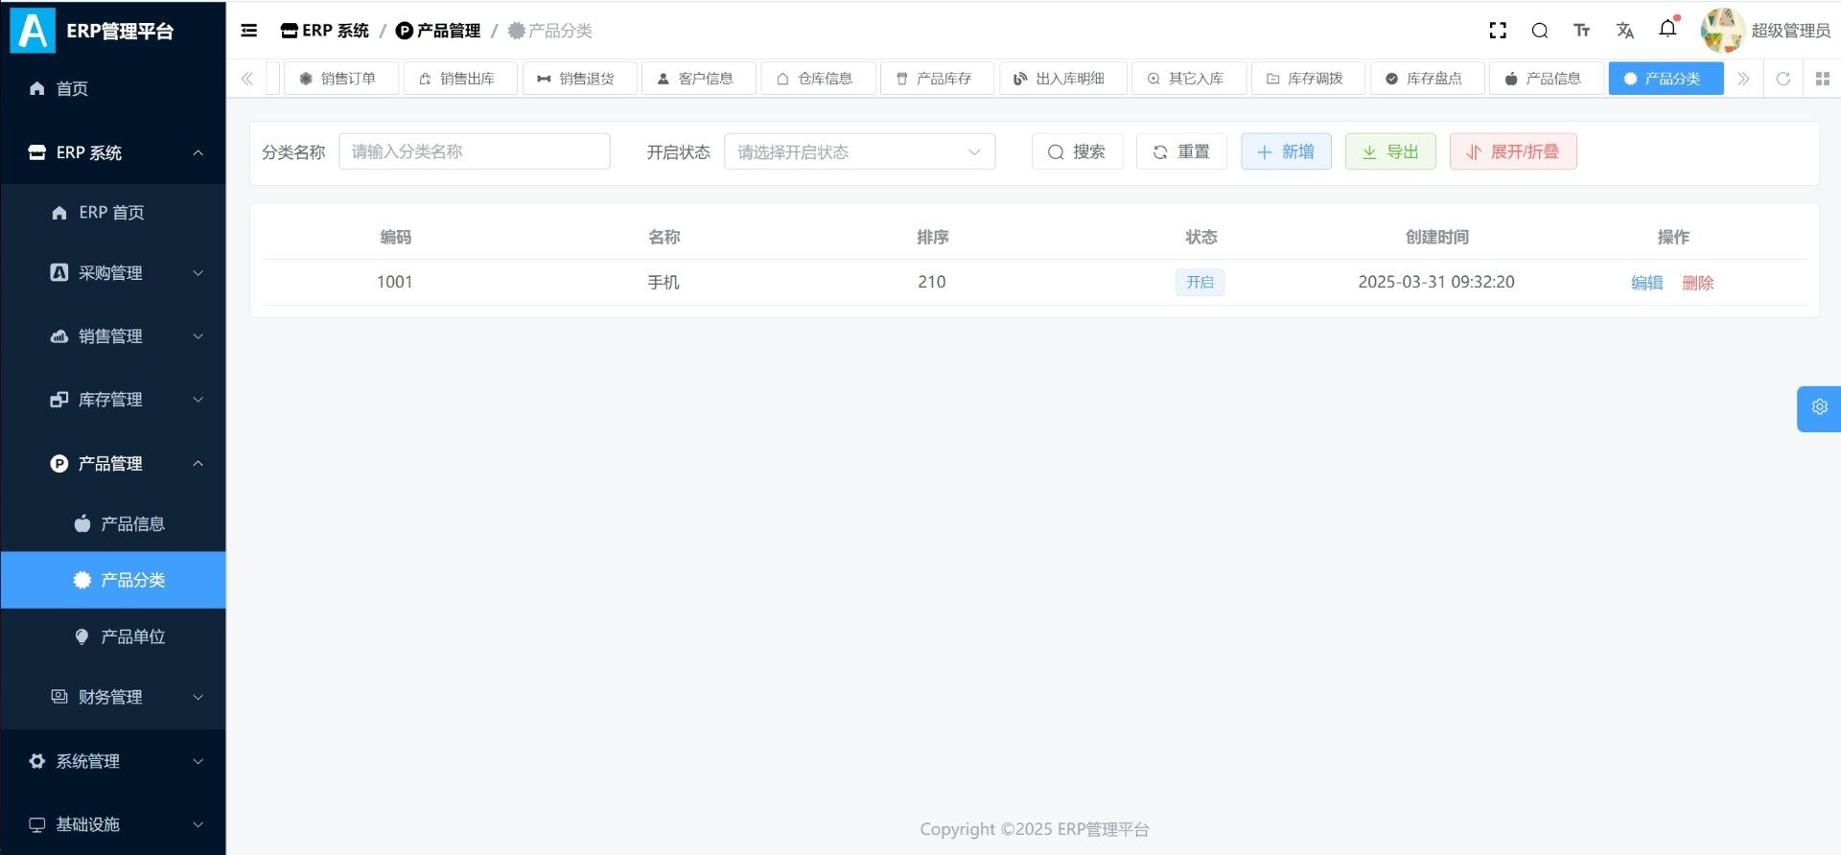Switch to the 库存调拨 tab

click(x=1309, y=79)
